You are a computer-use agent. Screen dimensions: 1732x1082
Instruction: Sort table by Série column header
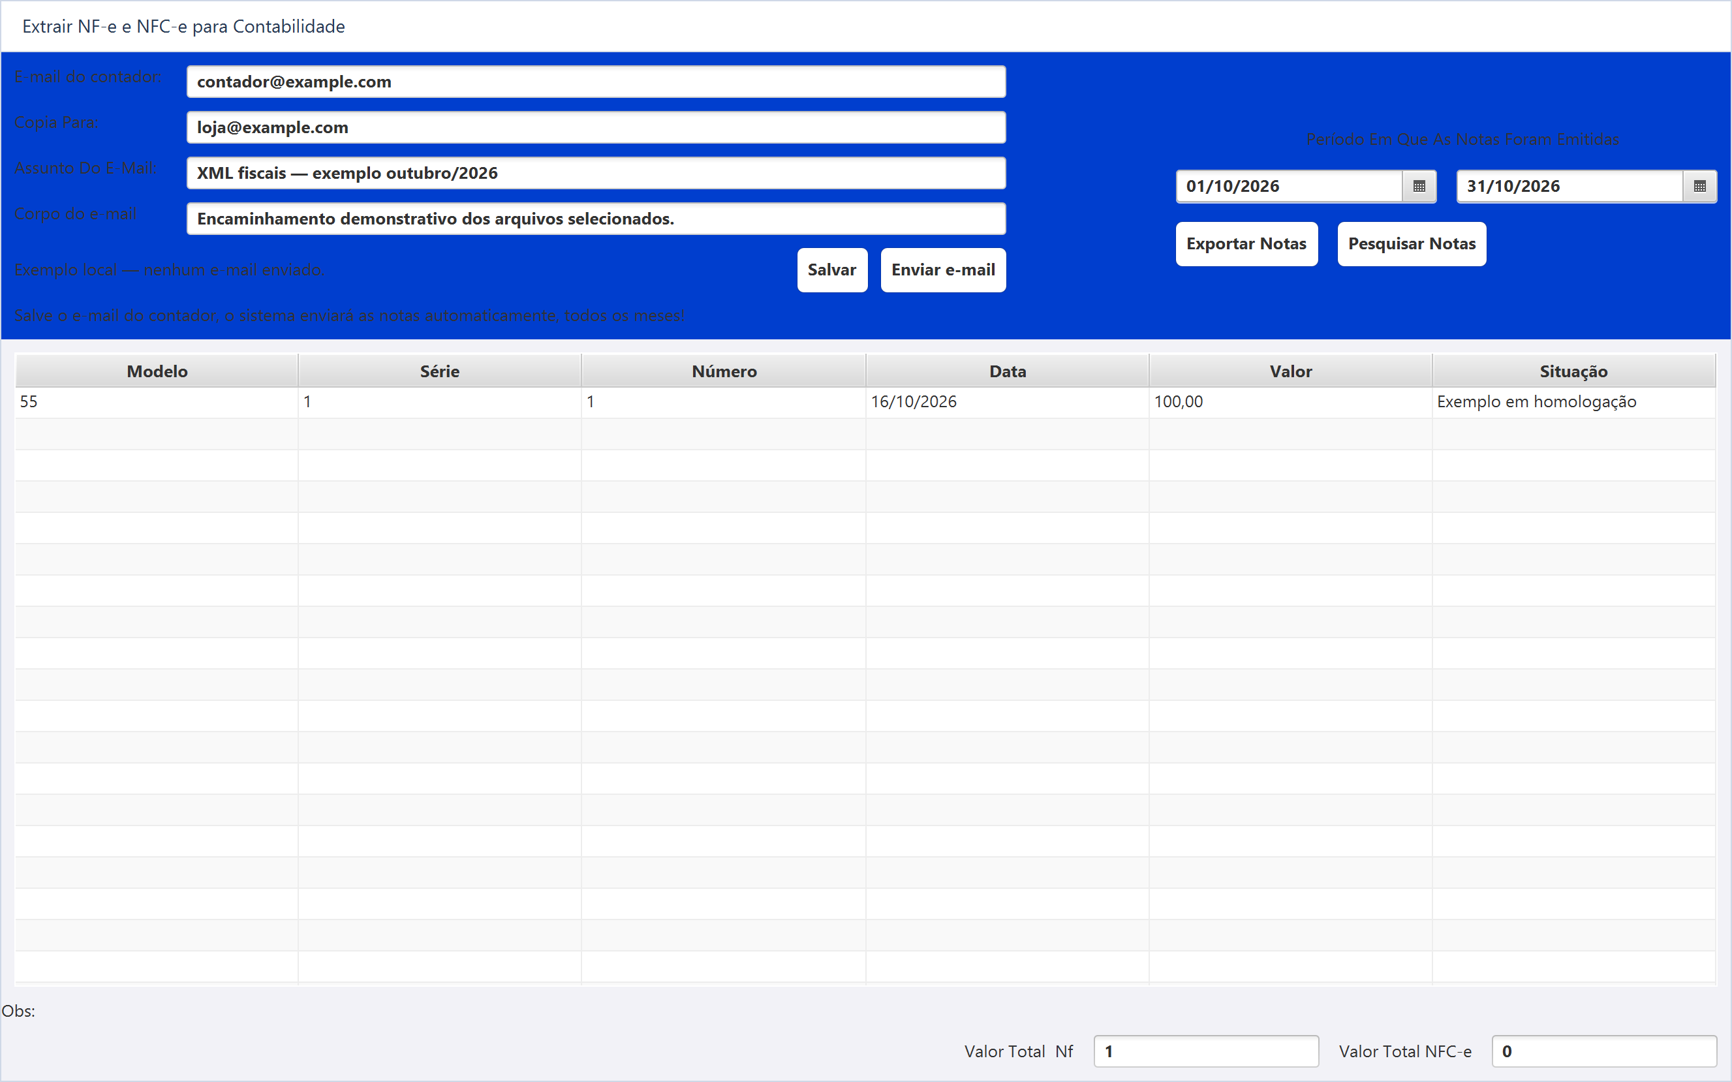coord(440,371)
